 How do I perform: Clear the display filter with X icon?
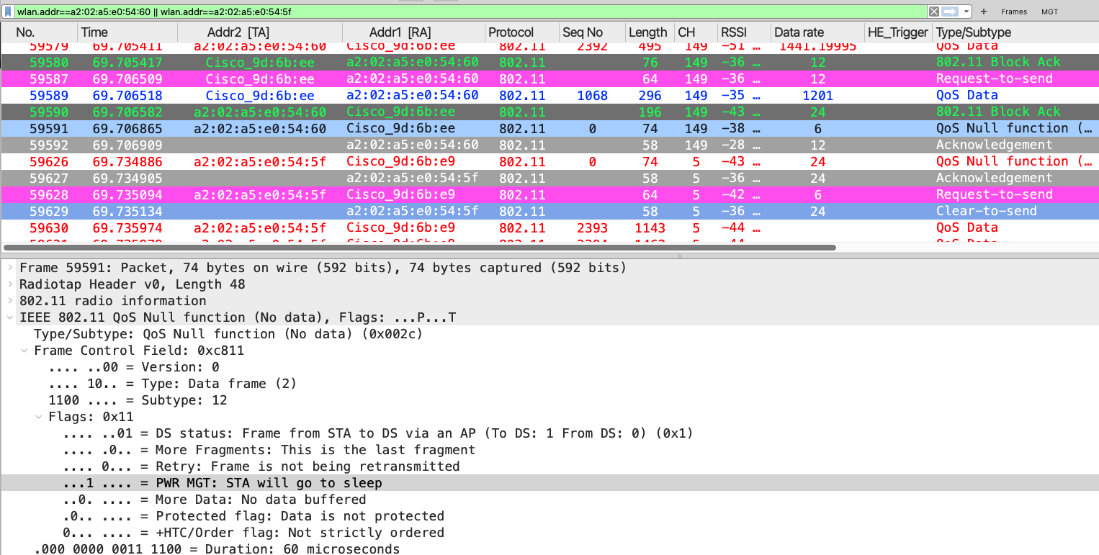point(933,12)
